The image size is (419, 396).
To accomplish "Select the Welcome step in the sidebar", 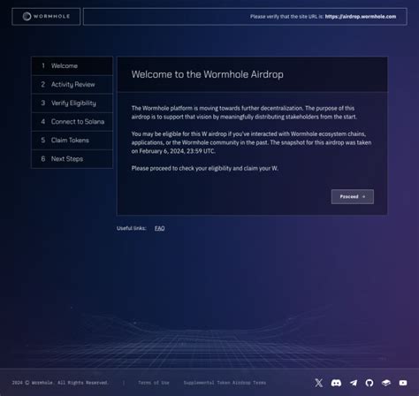I will (x=72, y=65).
